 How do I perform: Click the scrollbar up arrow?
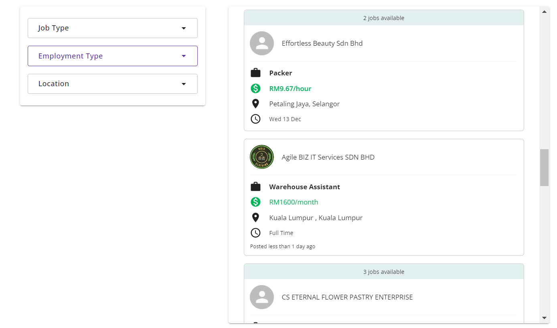point(544,12)
